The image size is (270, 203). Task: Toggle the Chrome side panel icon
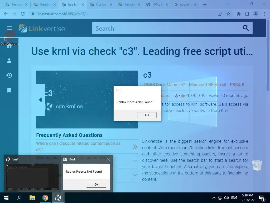pos(247,14)
